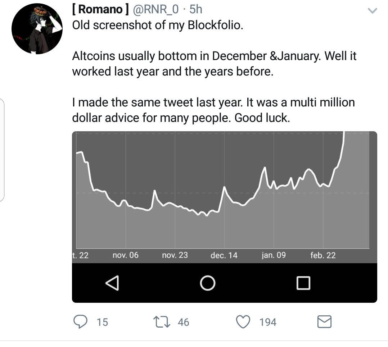
Task: Open the tweet options chevron menu
Action: point(372,11)
